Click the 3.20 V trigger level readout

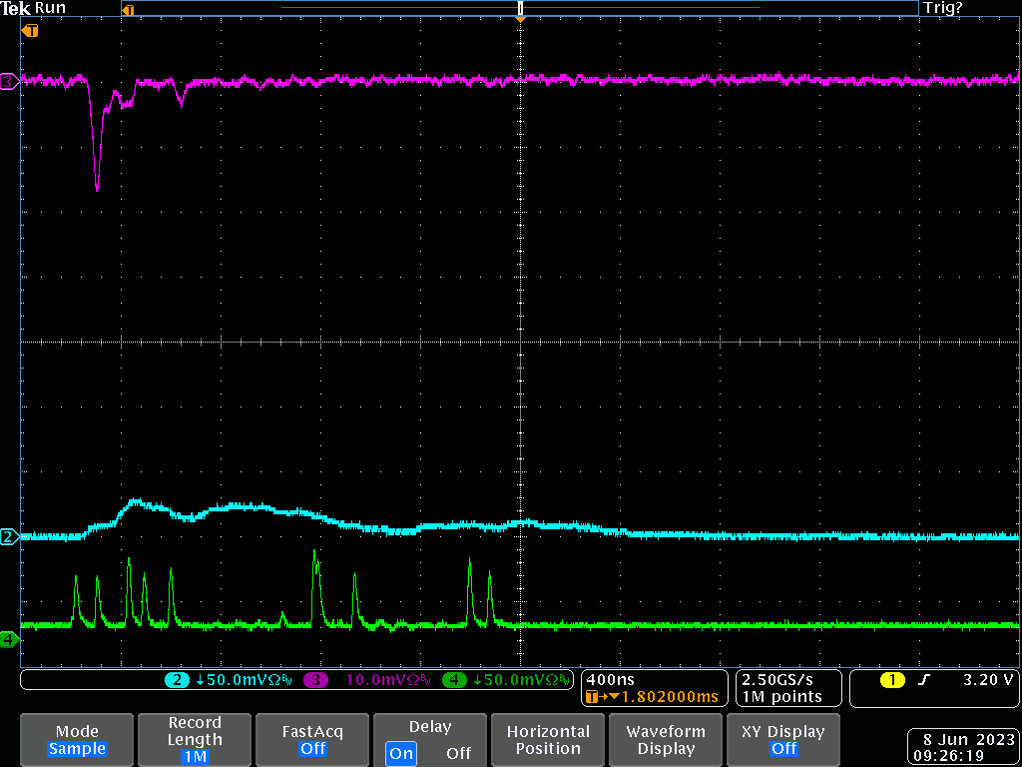click(987, 680)
